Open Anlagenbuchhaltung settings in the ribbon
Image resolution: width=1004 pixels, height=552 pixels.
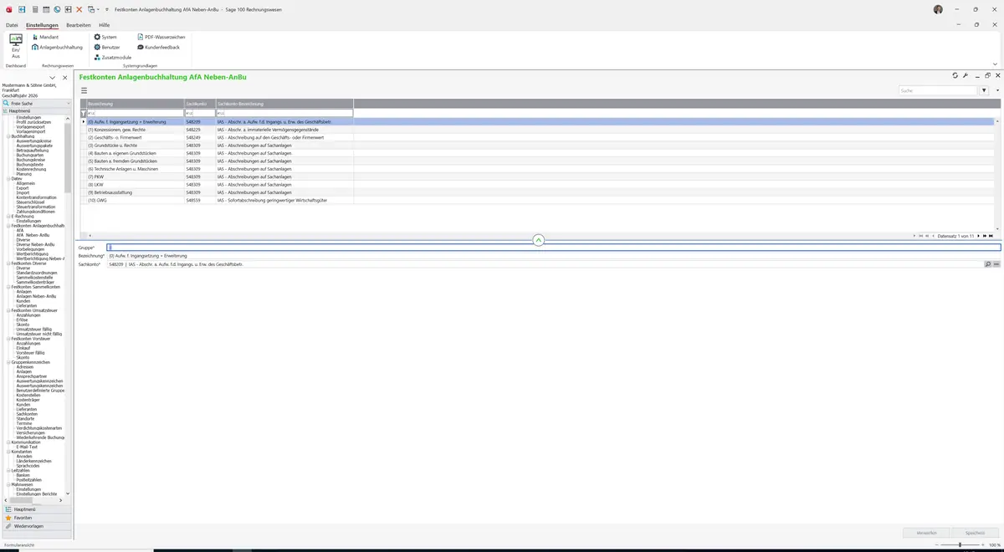58,48
